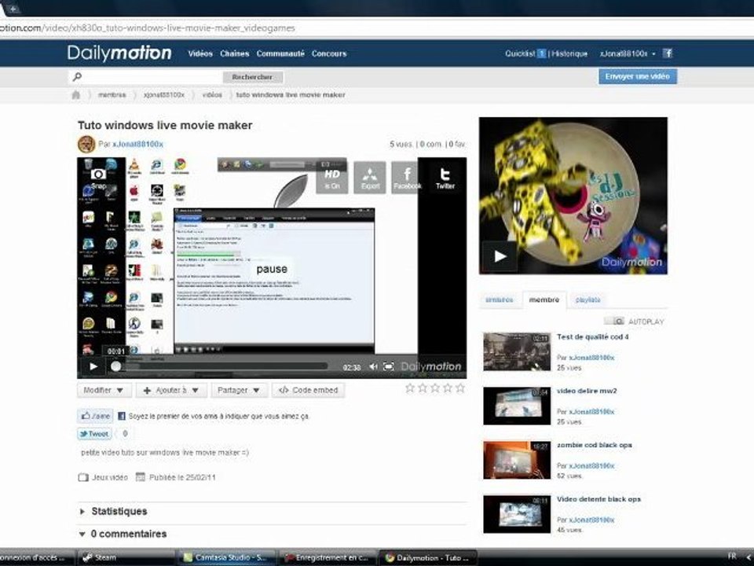This screenshot has width=754, height=566.
Task: Click the zombie cod black ops title
Action: 595,445
